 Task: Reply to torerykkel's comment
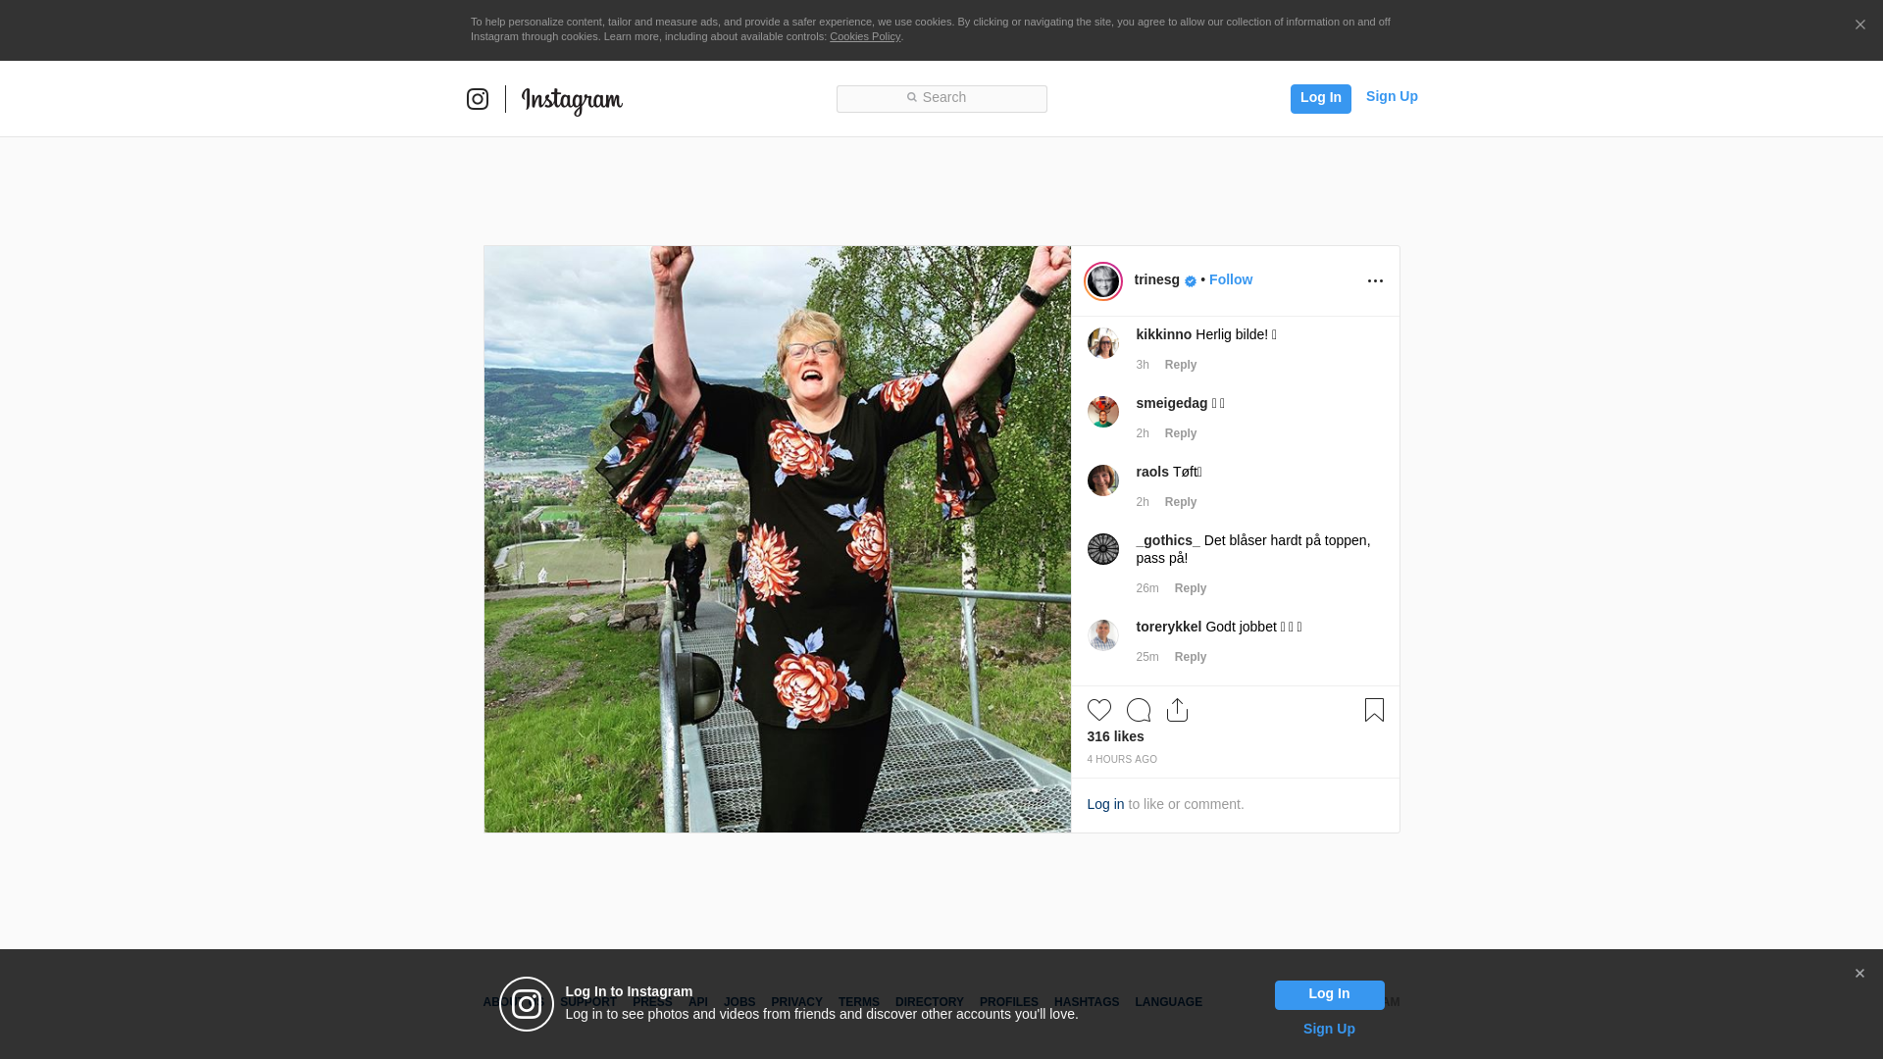pos(1191,657)
